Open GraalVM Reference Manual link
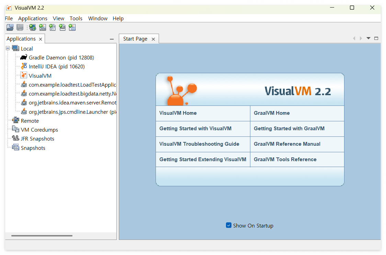 [287, 144]
